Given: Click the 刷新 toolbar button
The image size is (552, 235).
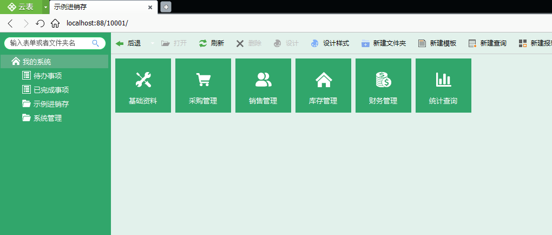Looking at the screenshot, I should click(x=211, y=43).
